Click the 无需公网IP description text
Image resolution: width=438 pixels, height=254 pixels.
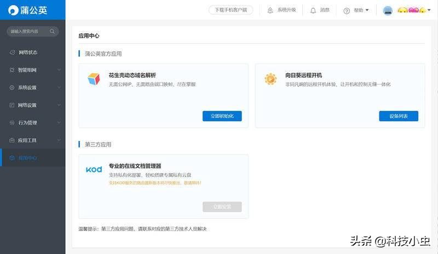(x=152, y=84)
